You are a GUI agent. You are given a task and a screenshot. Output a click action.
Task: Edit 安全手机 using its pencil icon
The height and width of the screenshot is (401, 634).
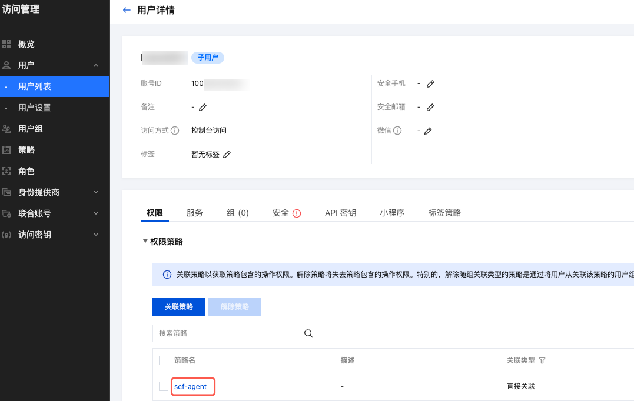pyautogui.click(x=430, y=83)
